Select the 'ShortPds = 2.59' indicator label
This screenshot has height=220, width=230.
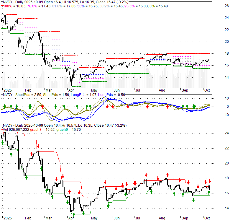click(28, 95)
